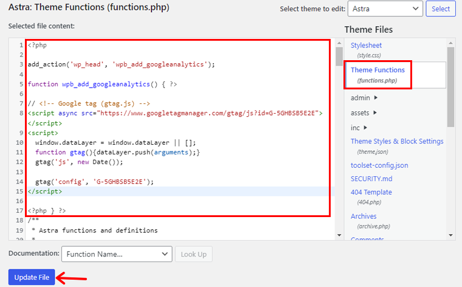Click the 'Astra functions and definitions' comment
This screenshot has width=462, height=287.
[x=98, y=230]
